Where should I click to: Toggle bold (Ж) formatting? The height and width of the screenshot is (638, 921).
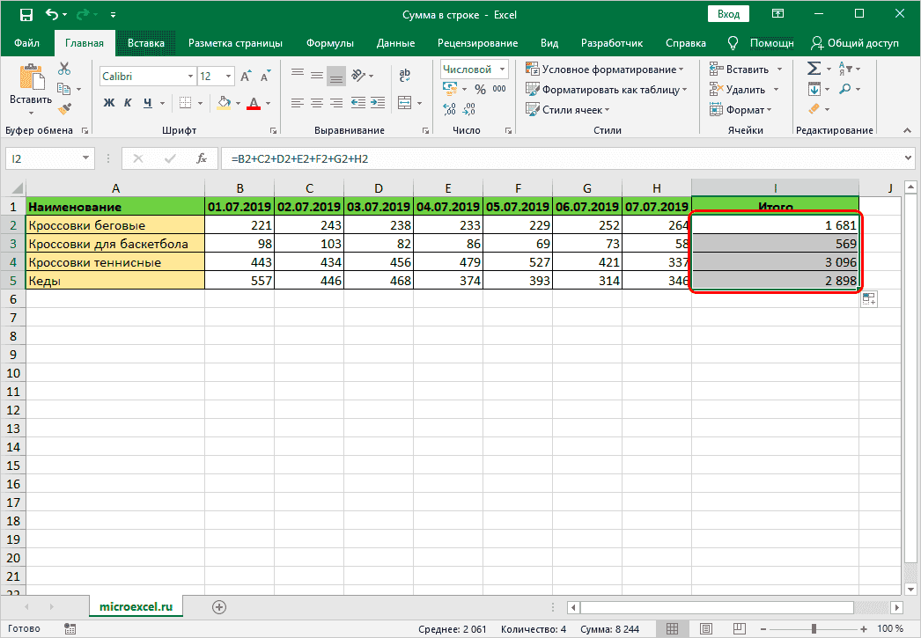[107, 103]
